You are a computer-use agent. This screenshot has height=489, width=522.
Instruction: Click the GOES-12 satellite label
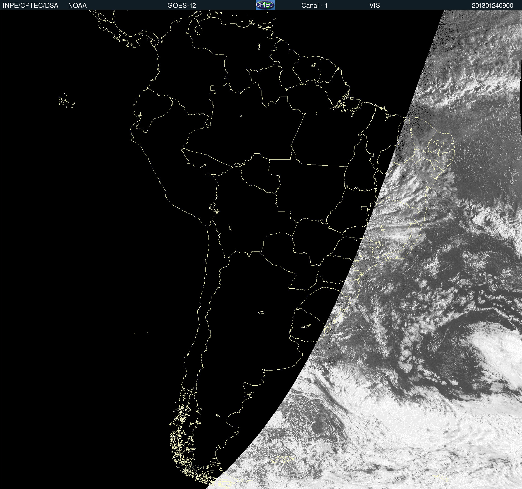tap(182, 6)
